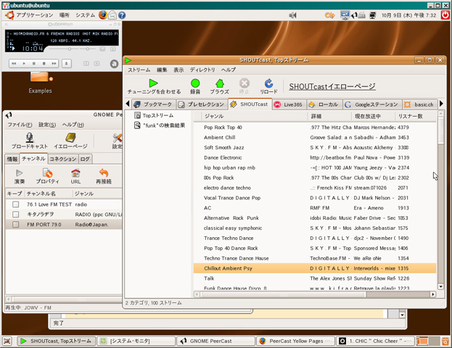Viewport: 452px width, 348px height.
Task: Switch to the Bookmarks tab
Action: pyautogui.click(x=153, y=104)
